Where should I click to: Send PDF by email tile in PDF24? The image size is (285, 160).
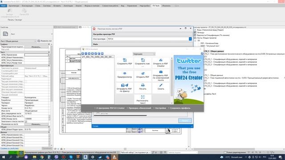pos(161,75)
